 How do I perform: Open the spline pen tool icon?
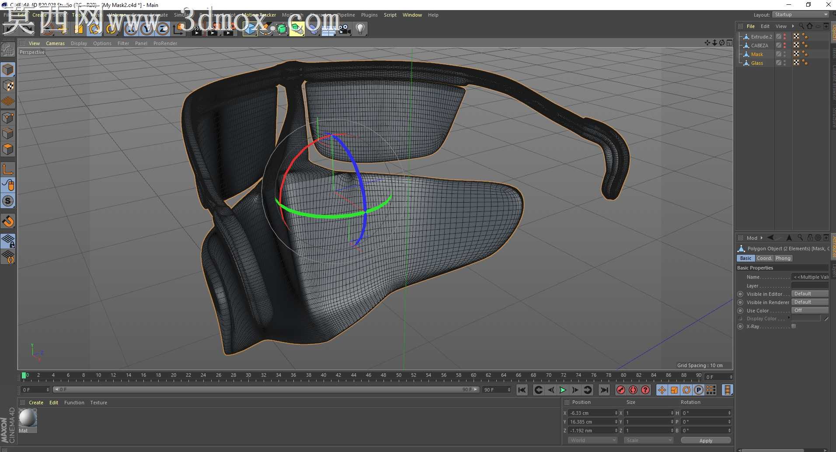point(265,29)
